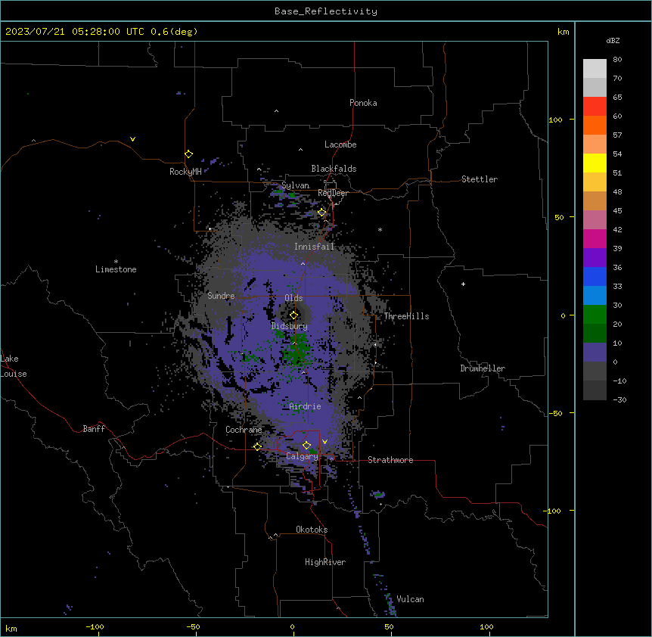This screenshot has height=637, width=652.
Task: Click the Limestone label
Action: pos(116,269)
